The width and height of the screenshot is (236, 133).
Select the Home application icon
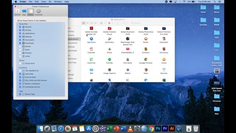(x=164, y=59)
